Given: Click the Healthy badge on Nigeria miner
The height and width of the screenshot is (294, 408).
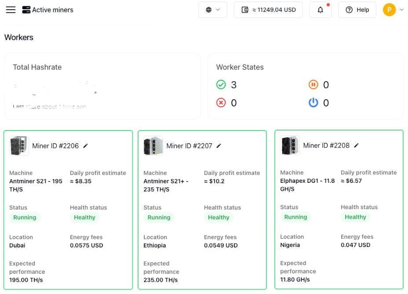Looking at the screenshot, I should click(x=355, y=217).
